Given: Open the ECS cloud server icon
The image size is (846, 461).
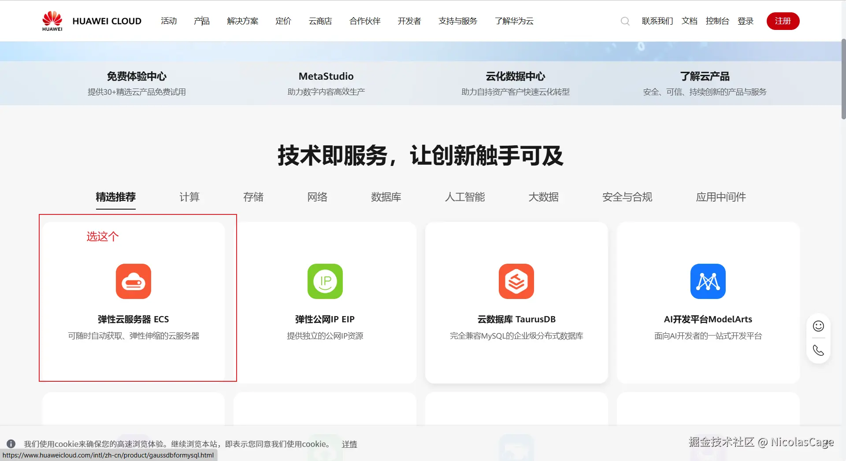Looking at the screenshot, I should click(134, 281).
